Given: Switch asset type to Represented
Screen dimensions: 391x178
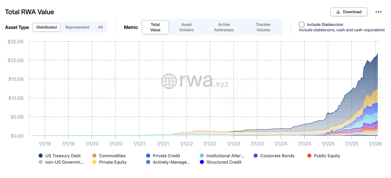Looking at the screenshot, I should point(77,27).
